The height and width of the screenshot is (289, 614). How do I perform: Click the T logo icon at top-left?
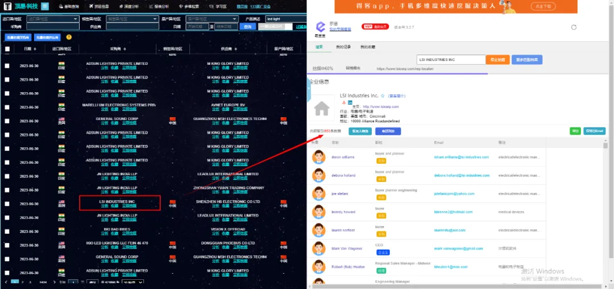pos(7,7)
